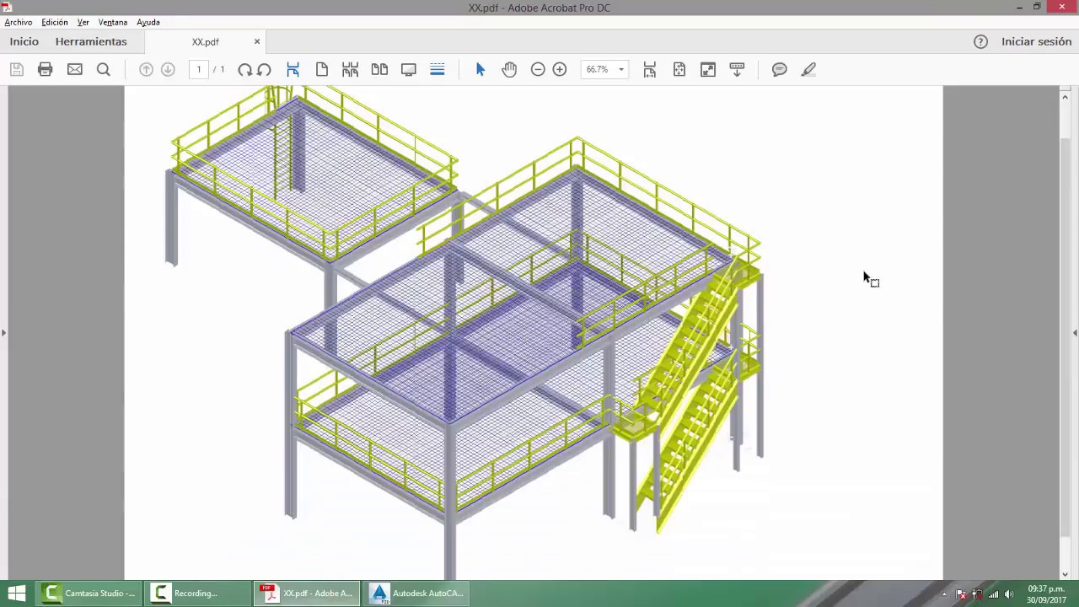Select single page view icon
The width and height of the screenshot is (1079, 607).
point(322,70)
